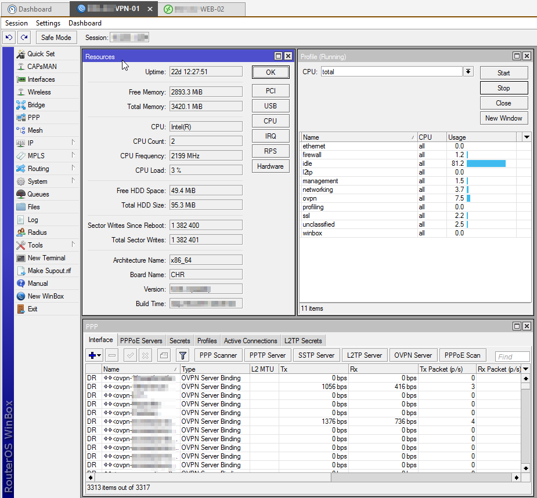Switch to the WEB-02 session tab
This screenshot has width=537, height=498.
click(x=201, y=9)
